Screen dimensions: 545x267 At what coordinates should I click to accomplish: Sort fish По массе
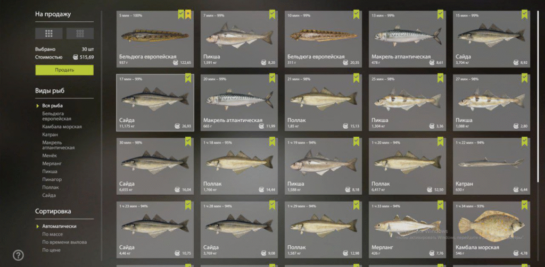click(x=53, y=235)
